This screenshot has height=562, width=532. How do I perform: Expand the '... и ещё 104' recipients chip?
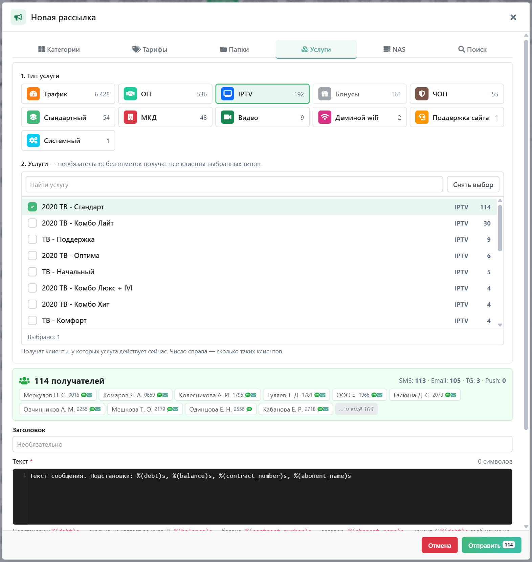tap(356, 409)
